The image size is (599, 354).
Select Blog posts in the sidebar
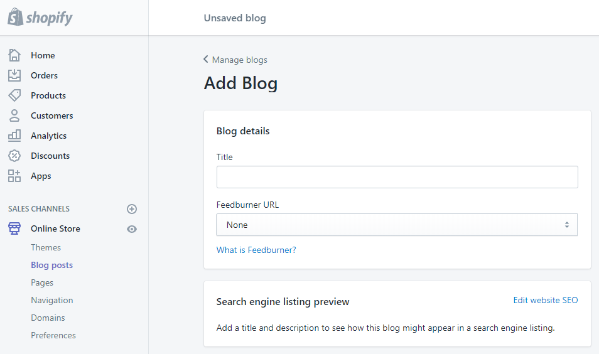(51, 265)
